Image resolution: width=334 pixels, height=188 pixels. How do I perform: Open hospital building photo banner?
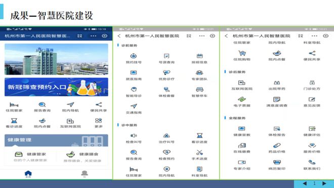click(56, 59)
